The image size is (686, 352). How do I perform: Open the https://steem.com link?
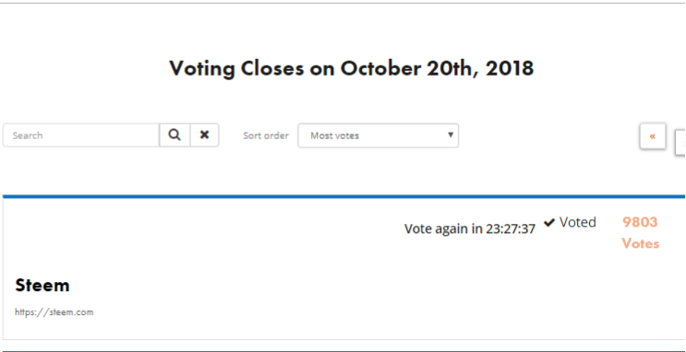point(54,311)
